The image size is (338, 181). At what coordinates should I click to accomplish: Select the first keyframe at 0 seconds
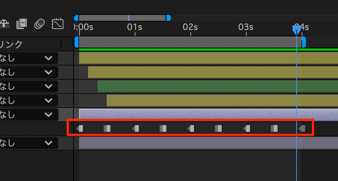(x=80, y=128)
